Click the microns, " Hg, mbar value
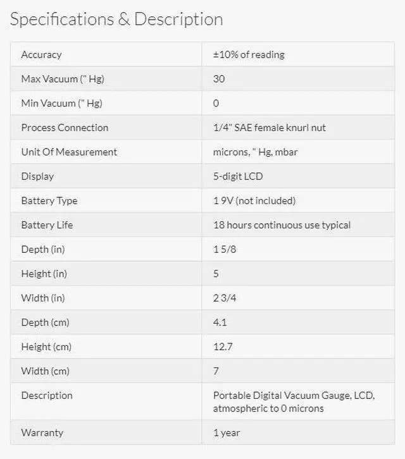405x459 pixels. (255, 152)
